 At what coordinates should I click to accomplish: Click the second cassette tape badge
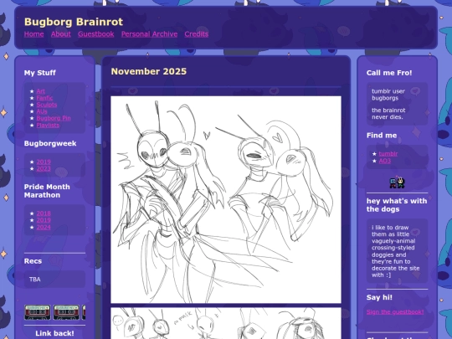pyautogui.click(x=66, y=312)
